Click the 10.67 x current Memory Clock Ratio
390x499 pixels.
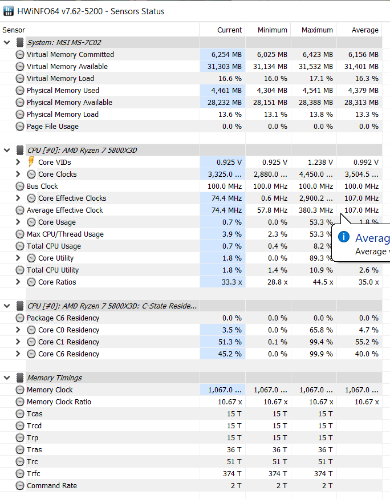[x=230, y=402]
